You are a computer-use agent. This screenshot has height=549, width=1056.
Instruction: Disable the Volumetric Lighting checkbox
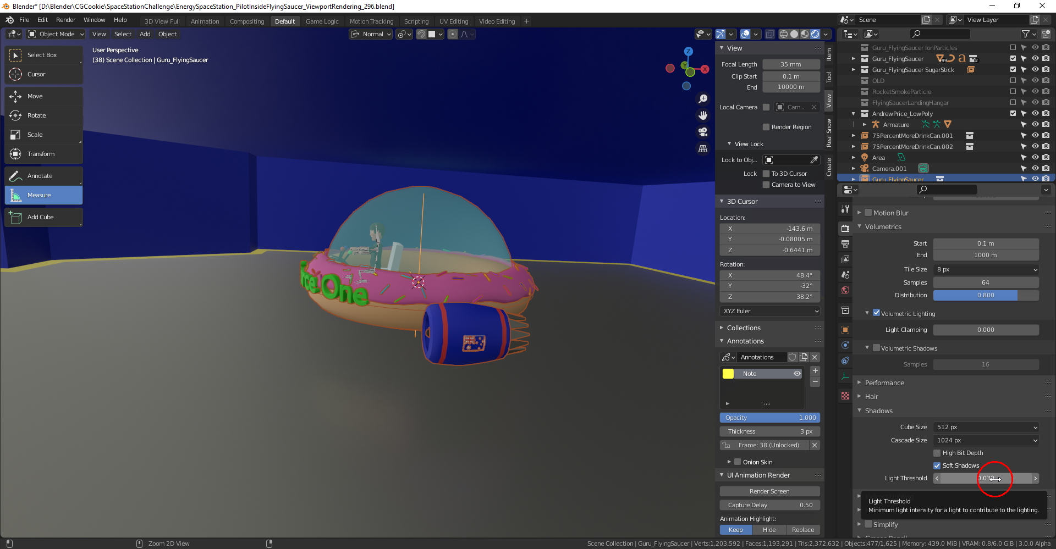877,313
